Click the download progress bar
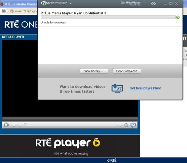Viewport: 187px width, 163px height. (108, 17)
